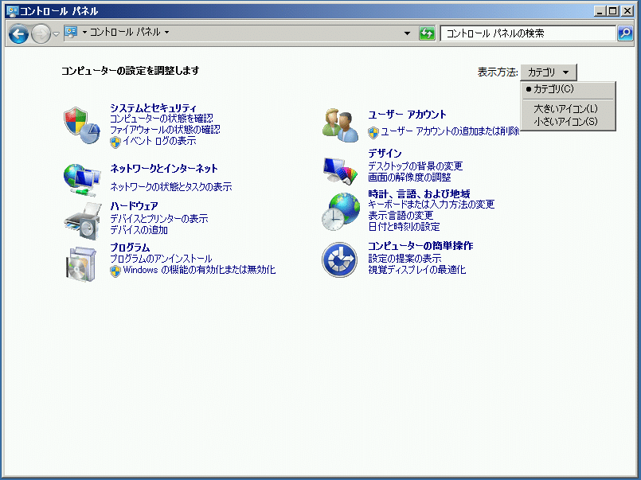The image size is (641, 480).
Task: Click the 表示方法: label
Action: point(498,72)
